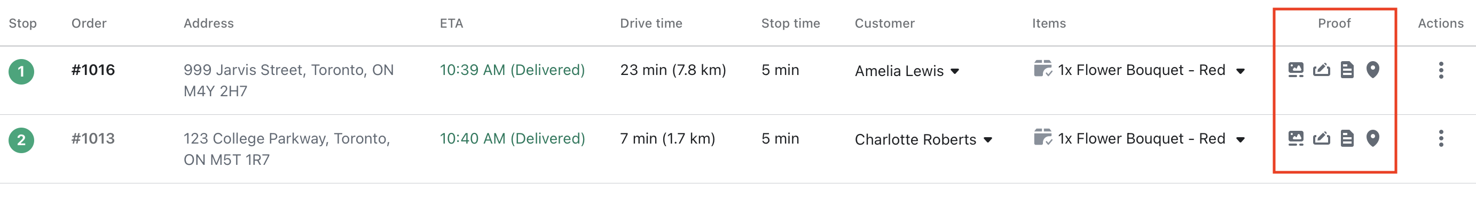Open order #1013 link
The height and width of the screenshot is (201, 1476).
pos(93,139)
